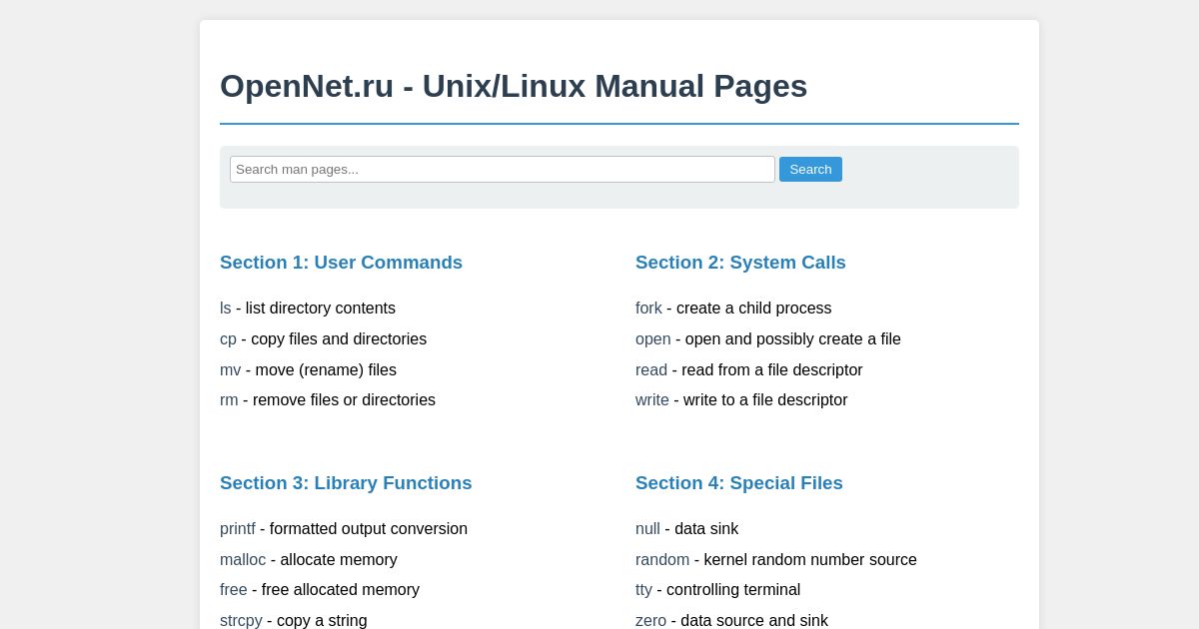Open the fork man page link
This screenshot has height=629, width=1199.
(x=648, y=309)
